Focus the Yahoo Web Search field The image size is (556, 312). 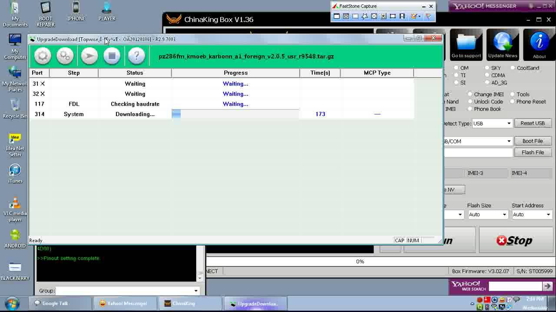pyautogui.click(x=515, y=286)
